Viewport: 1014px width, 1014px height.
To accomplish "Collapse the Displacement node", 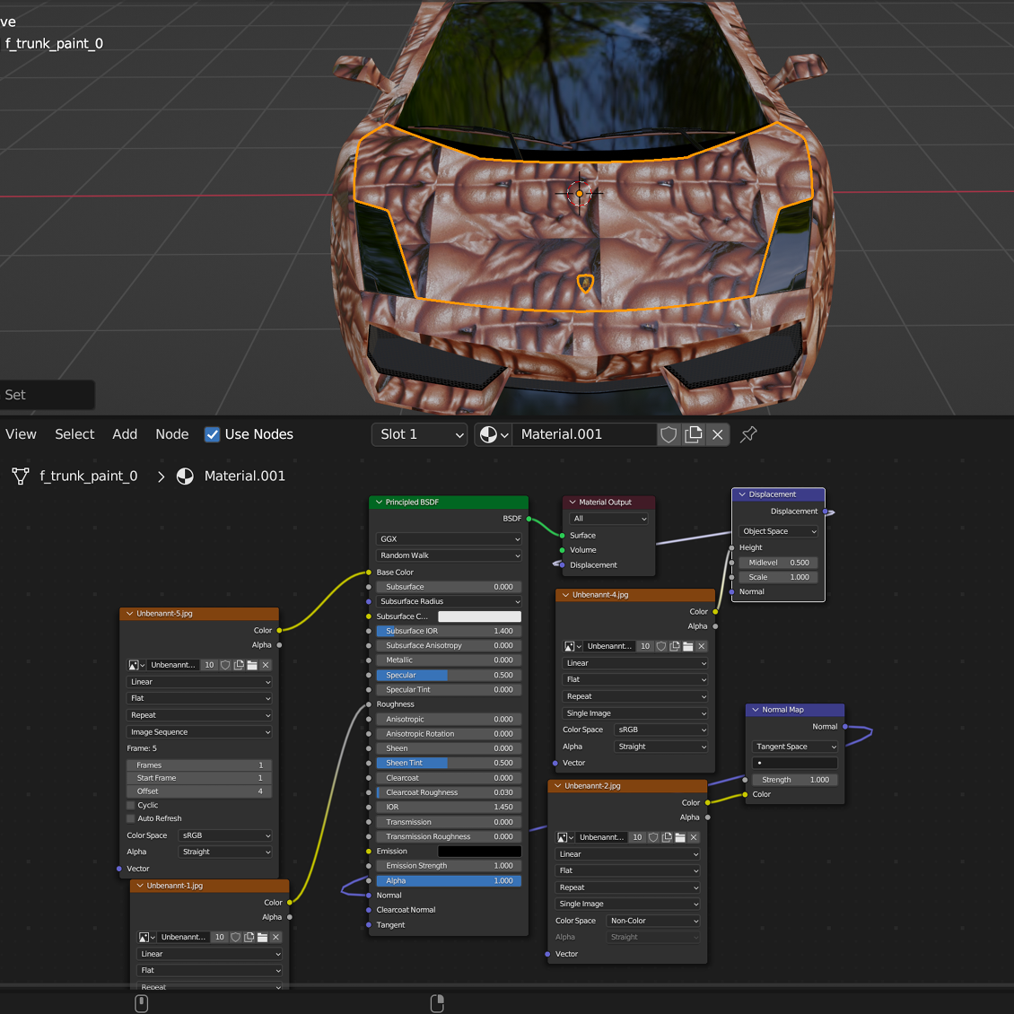I will (x=742, y=494).
